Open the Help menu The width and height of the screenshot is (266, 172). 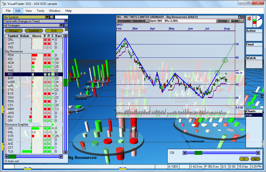coord(68,11)
